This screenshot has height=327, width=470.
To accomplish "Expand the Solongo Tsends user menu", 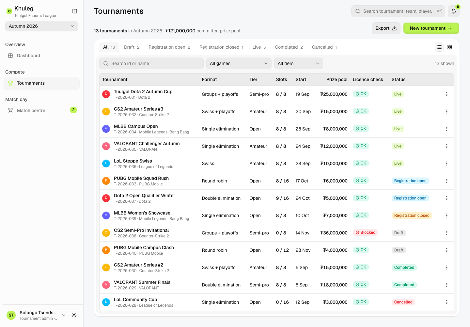I will [x=37, y=315].
